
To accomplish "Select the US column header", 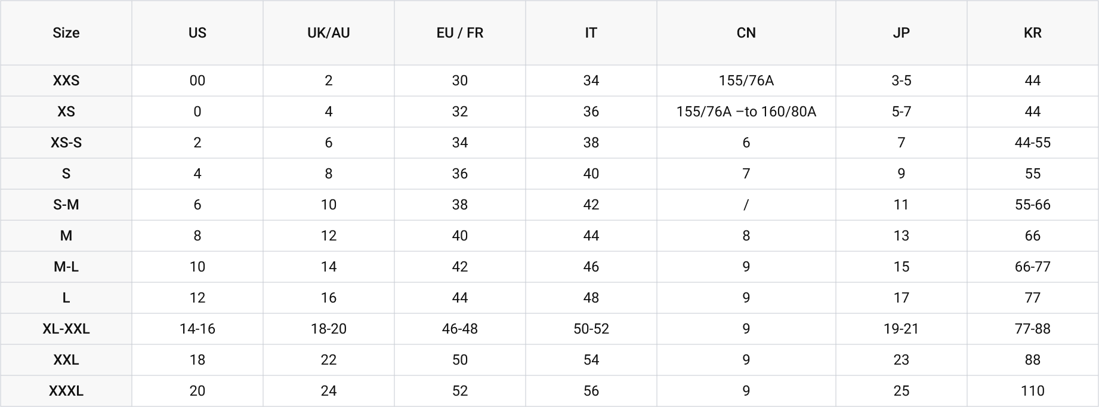I will 197,33.
